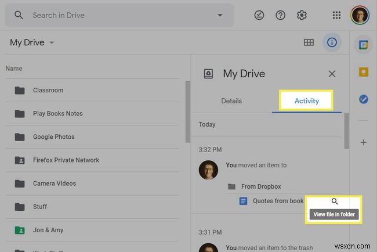Select the Firefox Private Network folder

[66, 160]
